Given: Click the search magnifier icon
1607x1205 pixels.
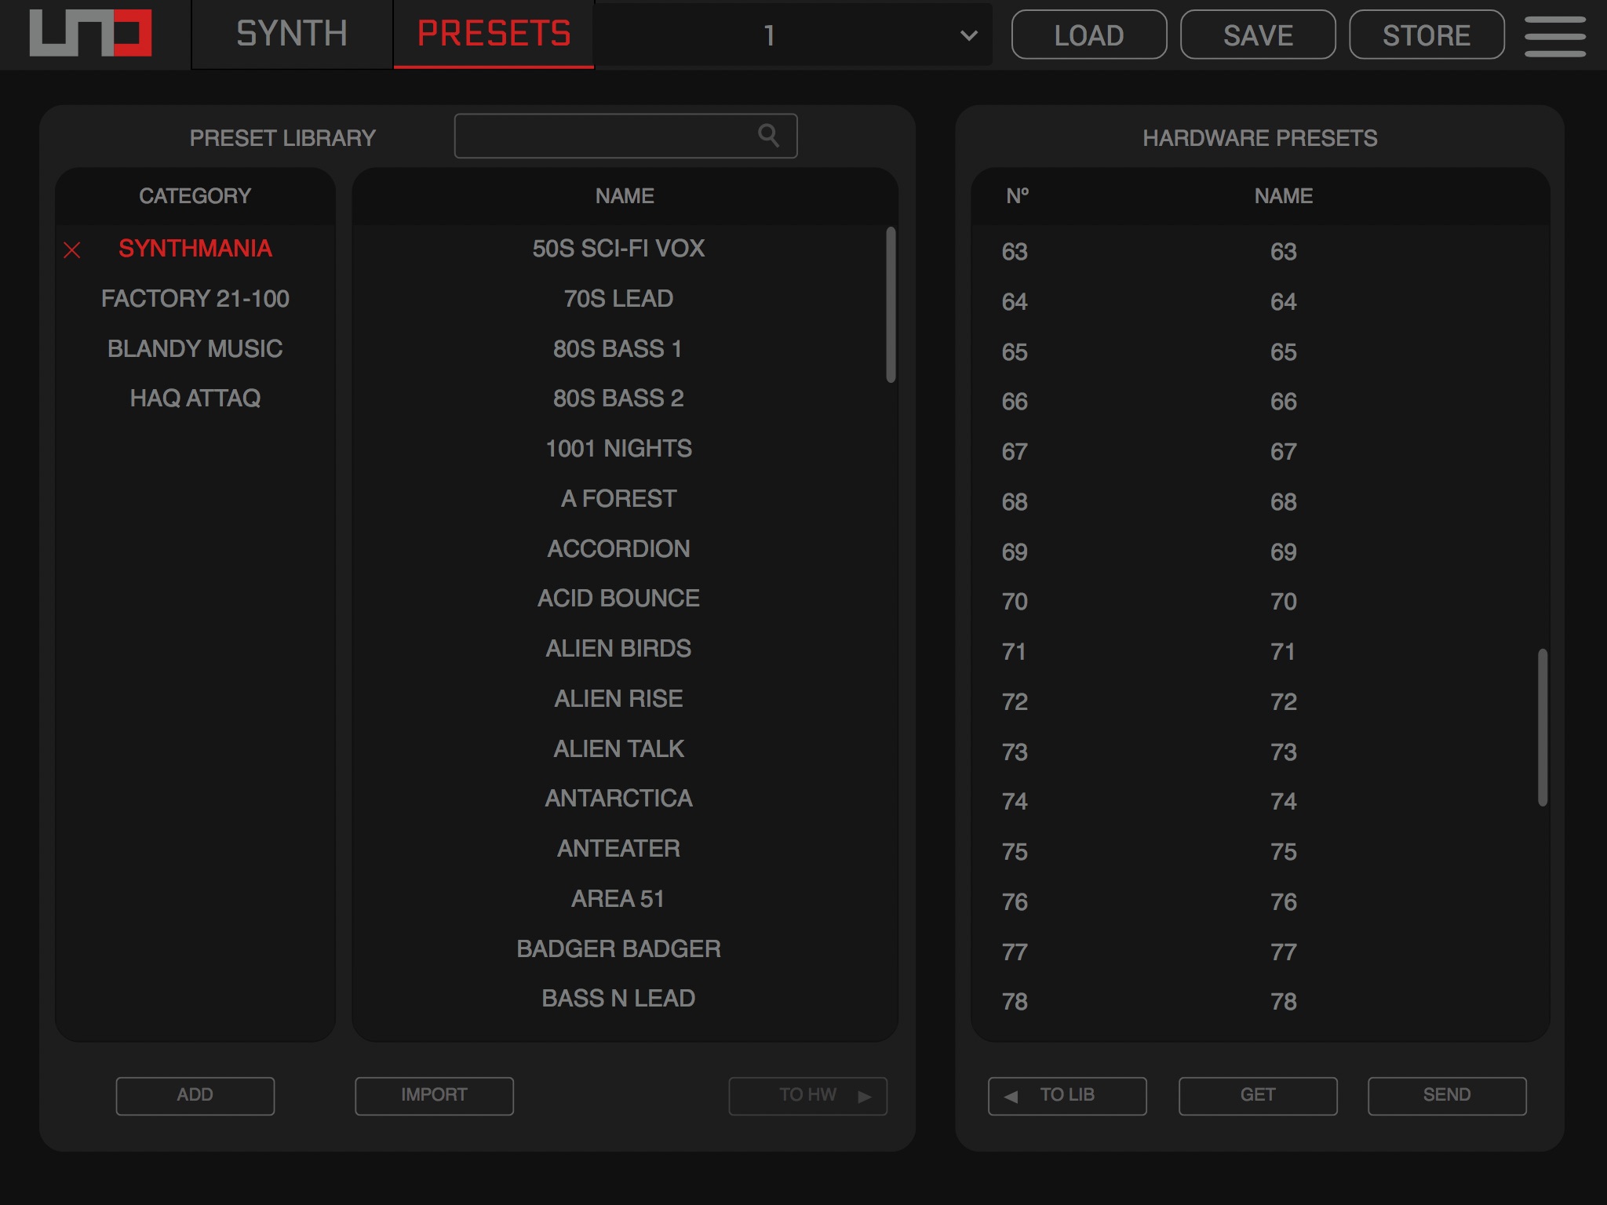Looking at the screenshot, I should coord(768,136).
